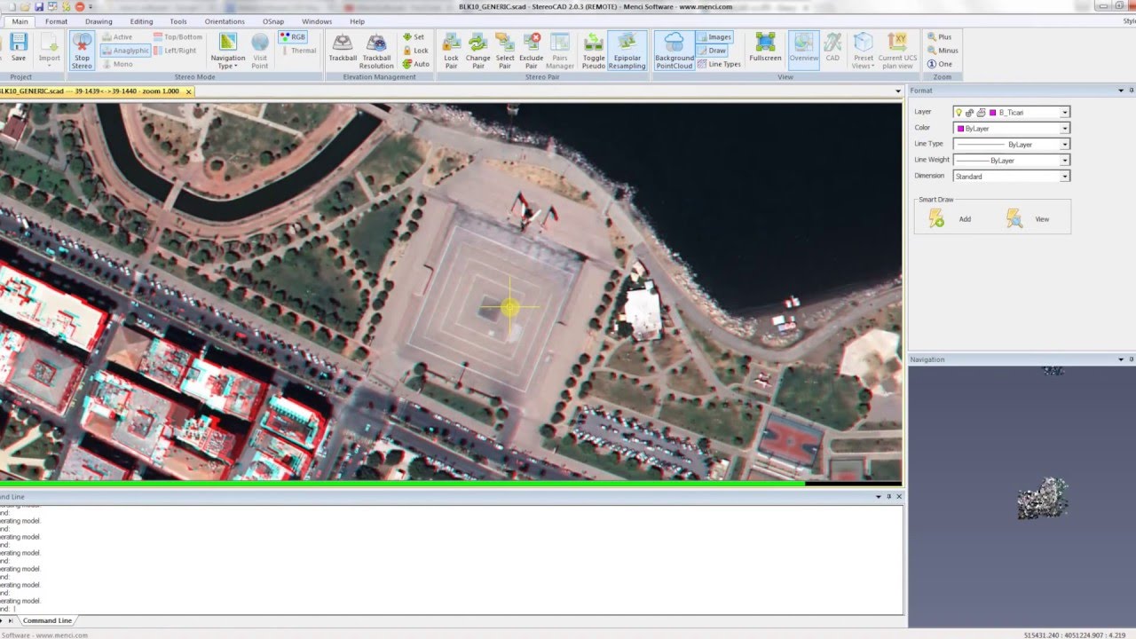Open the Orientations ribbon tab
1136x639 pixels.
[225, 21]
